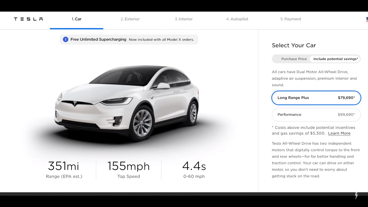
Task: Click the Tesla logo in the header
Action: (28, 19)
